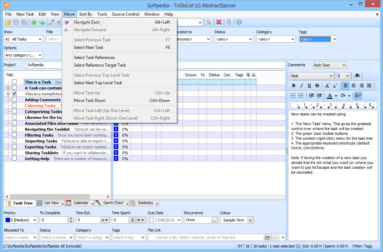Image resolution: width=383 pixels, height=252 pixels.
Task: Toggle word wrap icon in comments toolbar
Action: pos(358,95)
